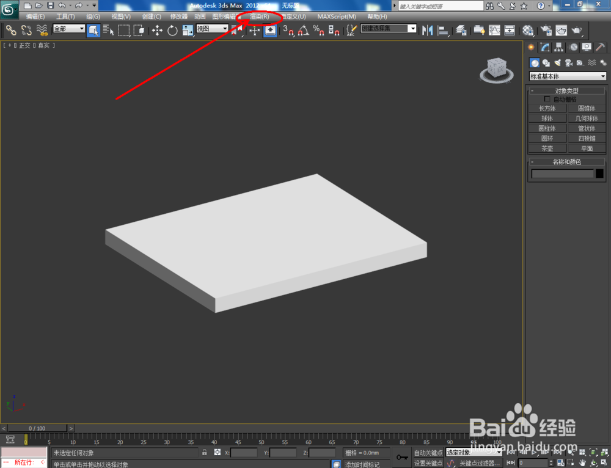Open the Motion panel tab

573,47
